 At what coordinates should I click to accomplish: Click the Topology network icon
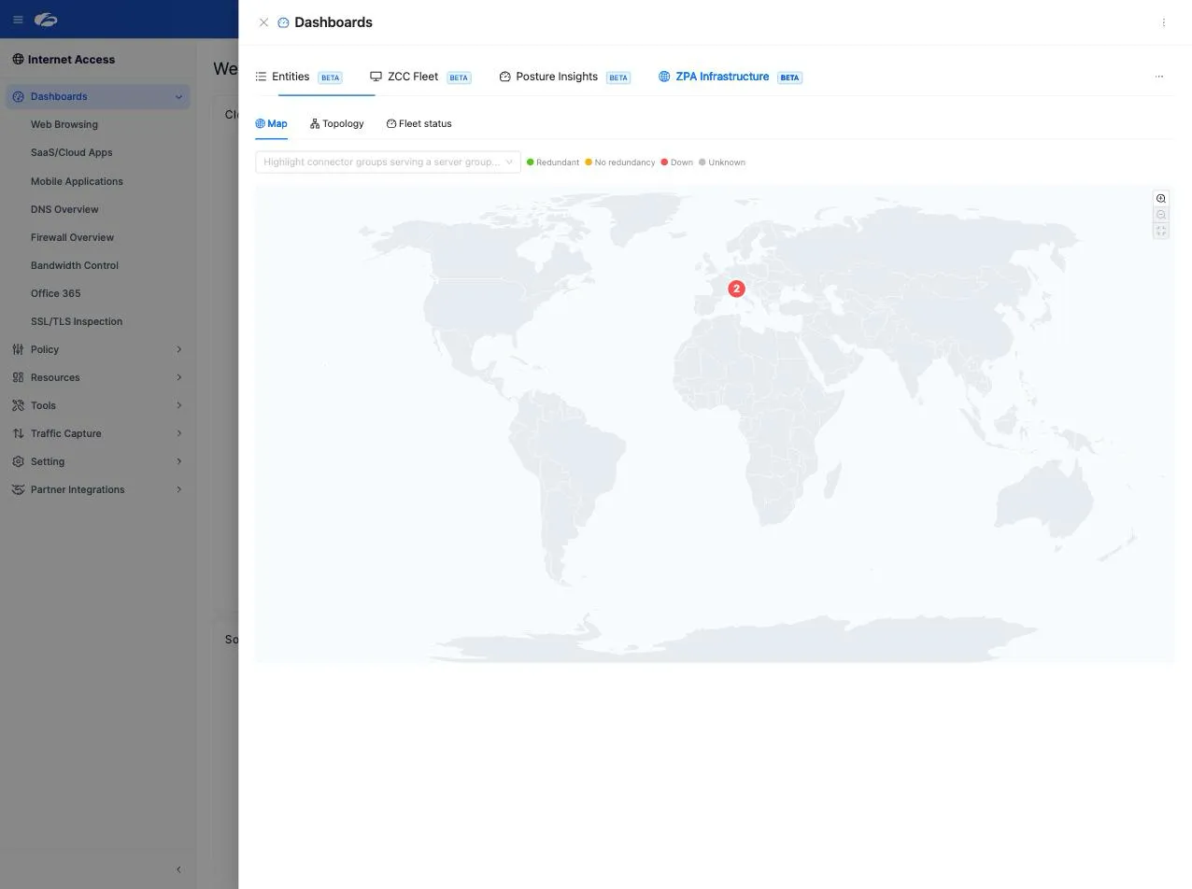click(315, 123)
